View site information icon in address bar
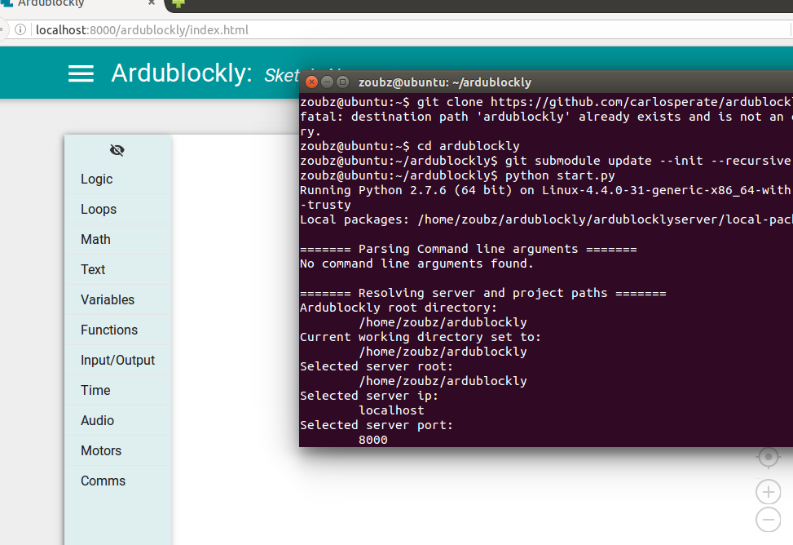 [20, 30]
